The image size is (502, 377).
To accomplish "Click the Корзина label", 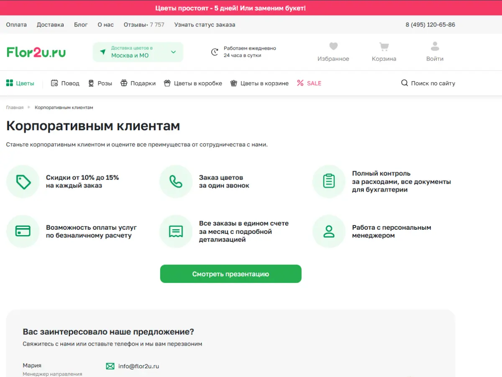I will [384, 59].
